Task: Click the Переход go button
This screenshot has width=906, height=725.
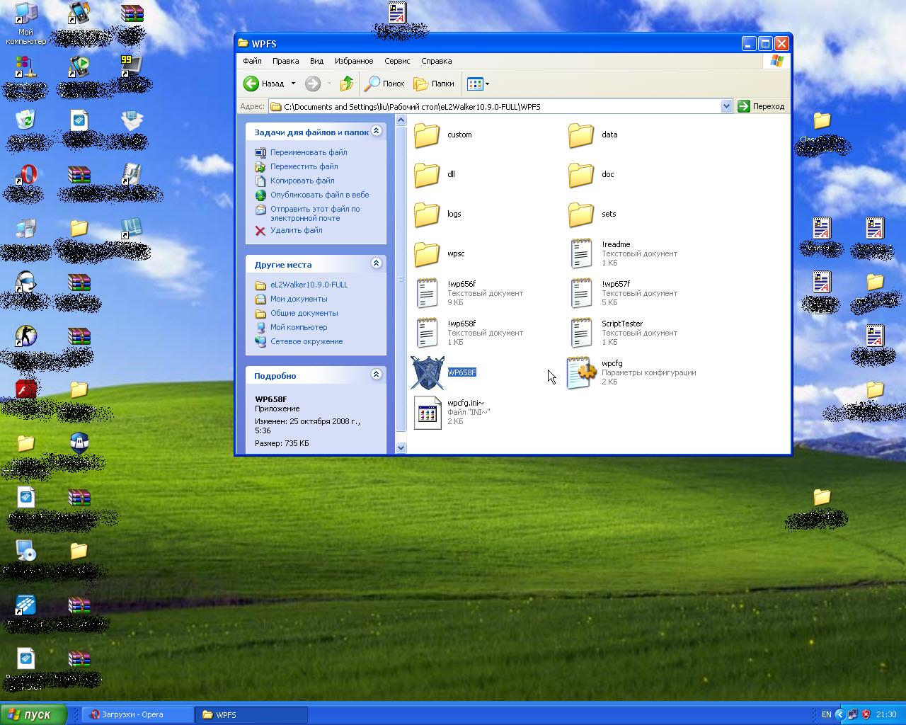Action: pos(762,106)
